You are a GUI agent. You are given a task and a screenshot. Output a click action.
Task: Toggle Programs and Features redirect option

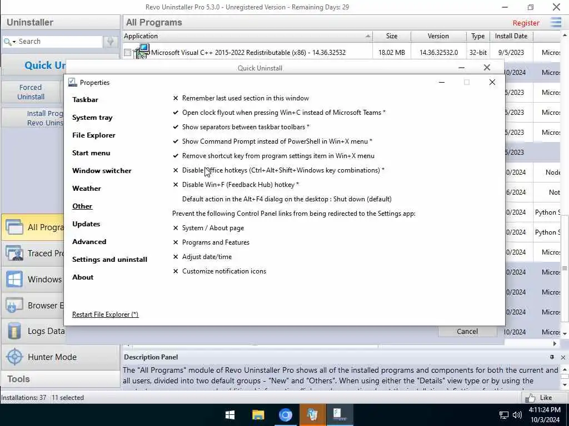[211, 242]
